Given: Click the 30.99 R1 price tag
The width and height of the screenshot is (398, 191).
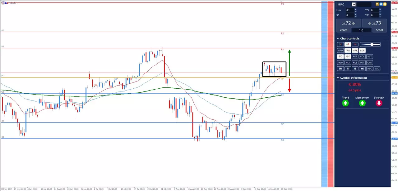Looking at the screenshot, I should coord(395,48).
